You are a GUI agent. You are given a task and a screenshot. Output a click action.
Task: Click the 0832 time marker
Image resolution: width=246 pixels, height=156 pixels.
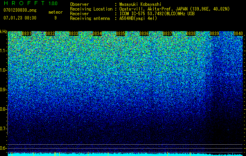[50, 34]
